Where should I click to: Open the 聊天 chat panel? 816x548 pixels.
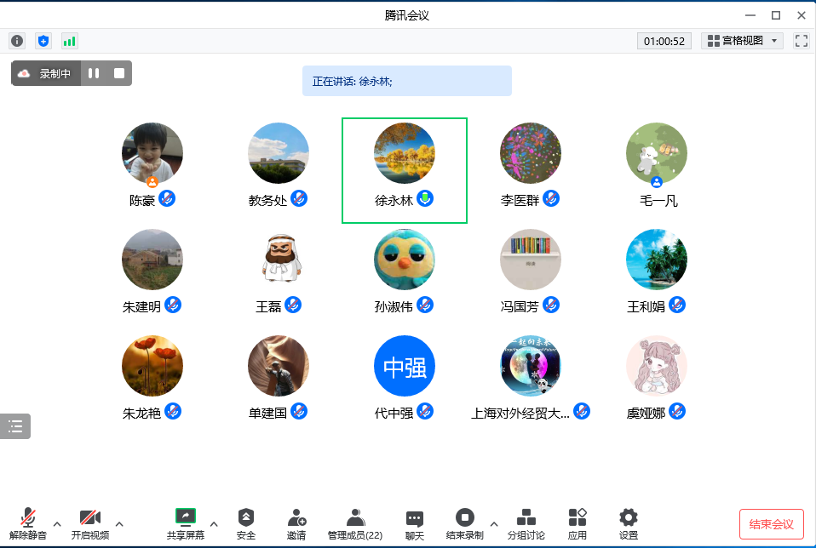[x=415, y=522]
